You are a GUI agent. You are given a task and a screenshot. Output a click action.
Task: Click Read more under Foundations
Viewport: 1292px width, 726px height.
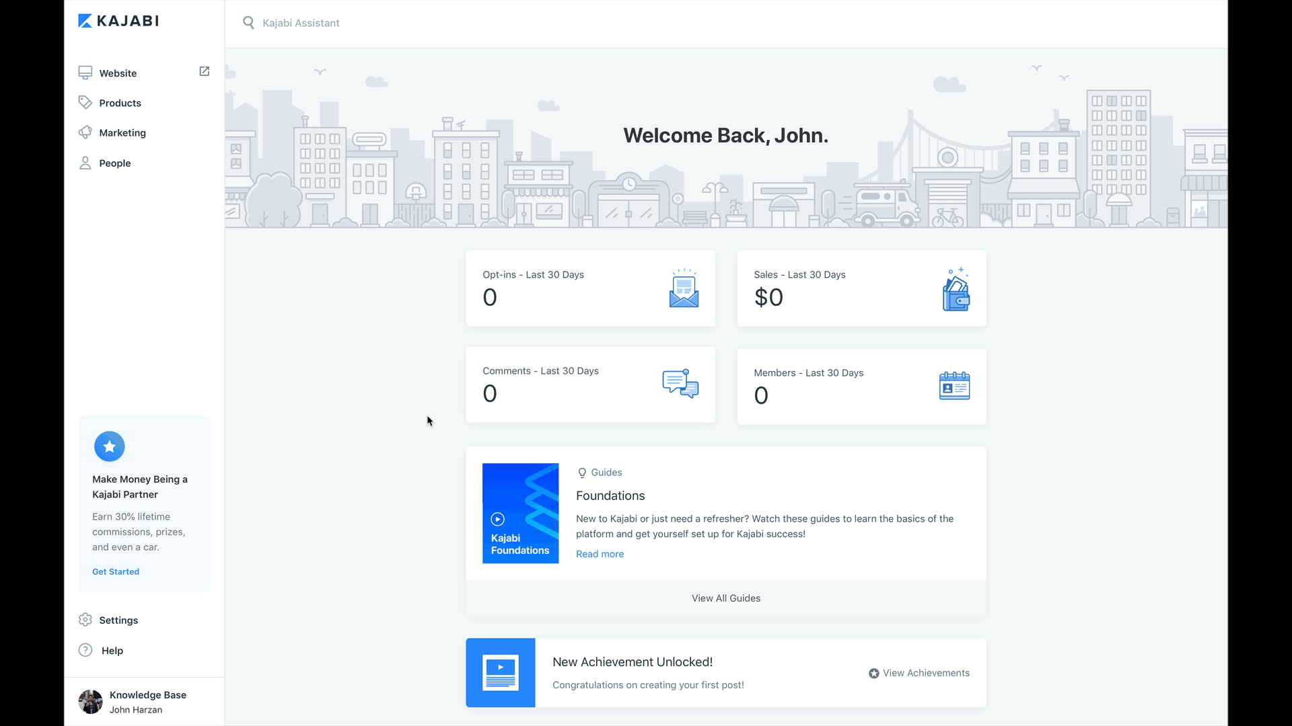pyautogui.click(x=600, y=554)
